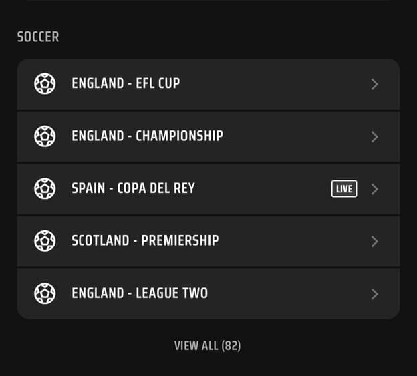Select the ENGLAND - CHAMPIONSHIP label
The height and width of the screenshot is (376, 417).
pyautogui.click(x=147, y=136)
